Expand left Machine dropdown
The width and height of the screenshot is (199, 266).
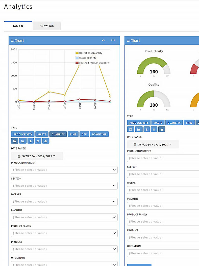tap(64, 217)
